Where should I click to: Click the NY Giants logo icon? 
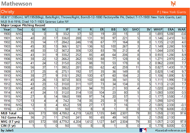coord(173,4)
